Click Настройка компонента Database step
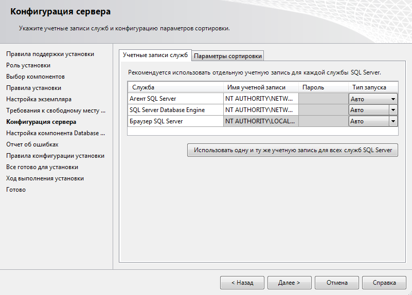 56,133
